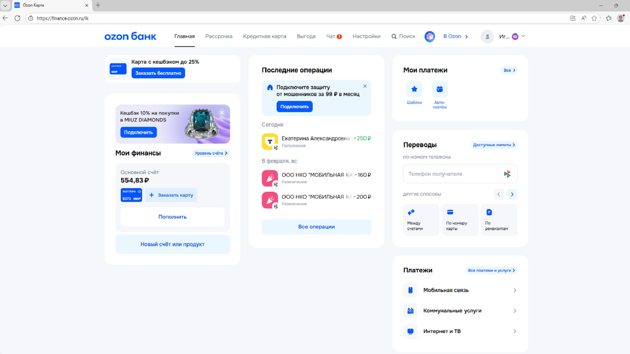Open Авто-платёж calendar icon
630x354 pixels.
[439, 89]
